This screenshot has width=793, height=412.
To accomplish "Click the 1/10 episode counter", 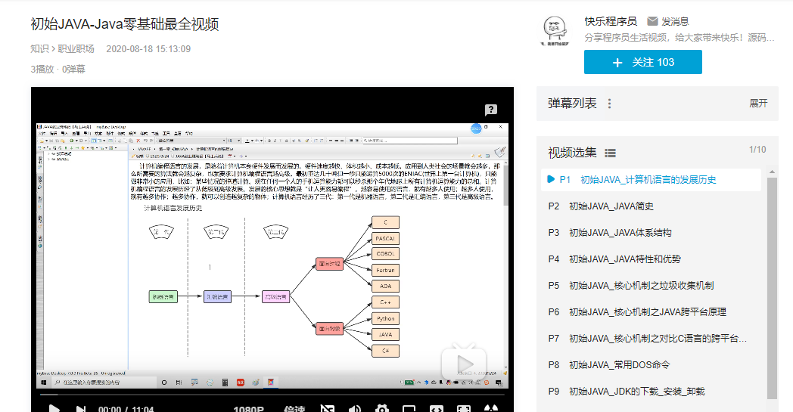I will coord(757,150).
